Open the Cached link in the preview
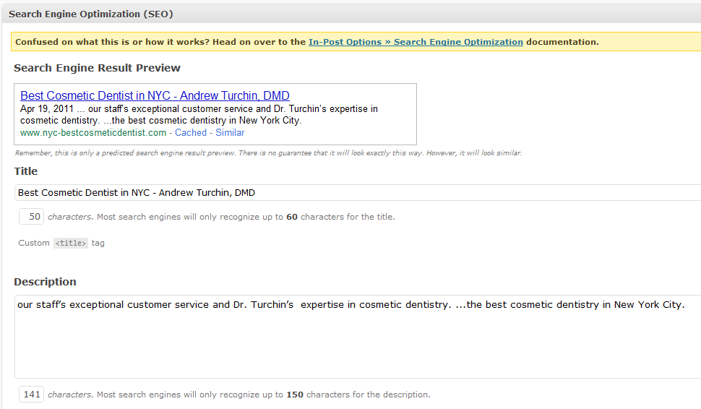Screen dimensions: 701x409 point(191,133)
